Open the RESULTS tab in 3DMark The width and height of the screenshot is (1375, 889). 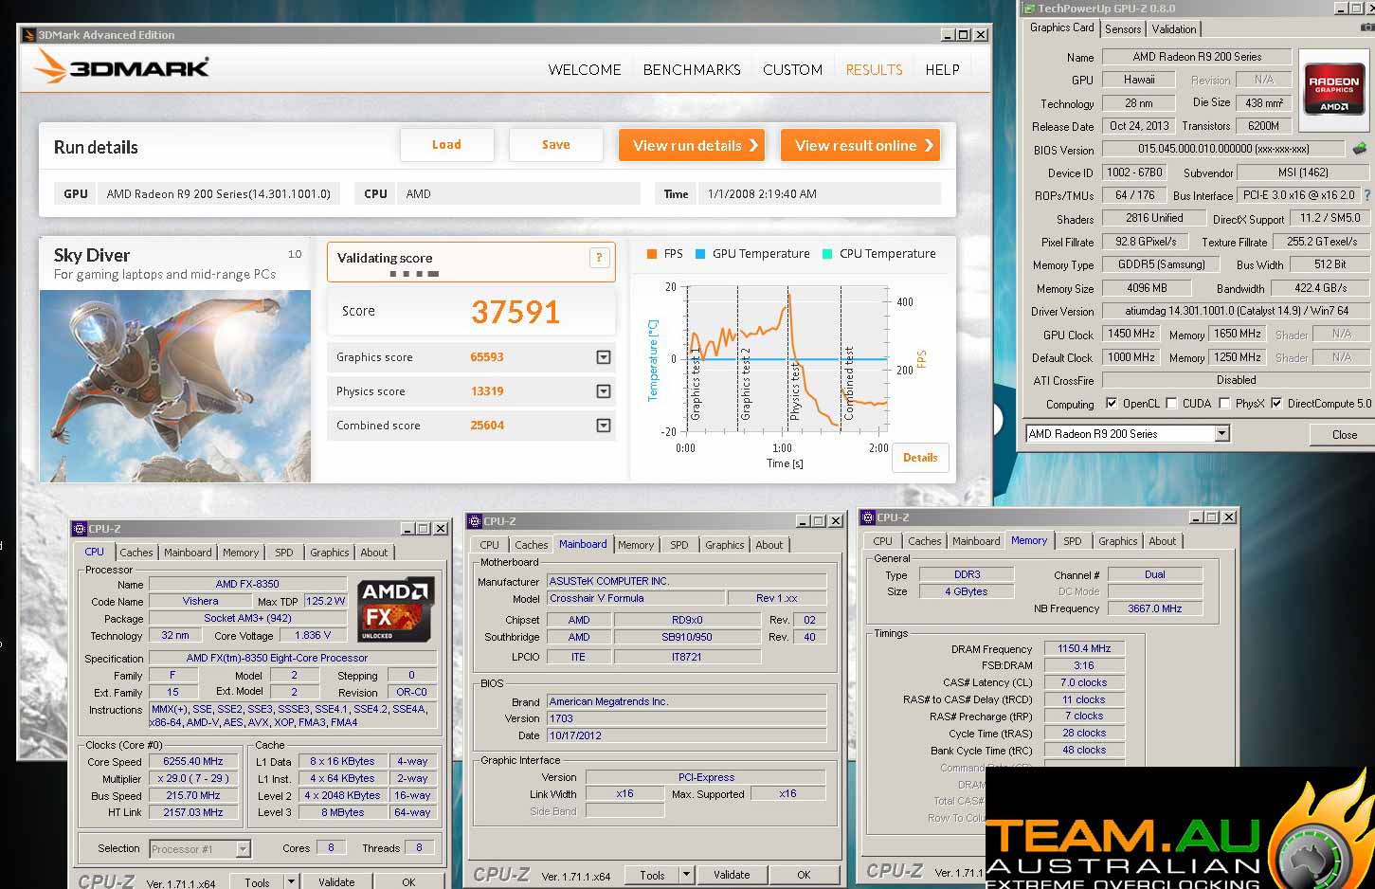(x=874, y=70)
